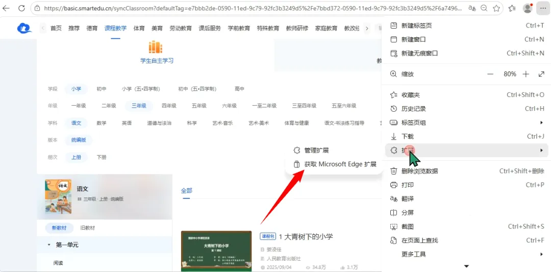Add page to favorites star icon

(x=496, y=8)
